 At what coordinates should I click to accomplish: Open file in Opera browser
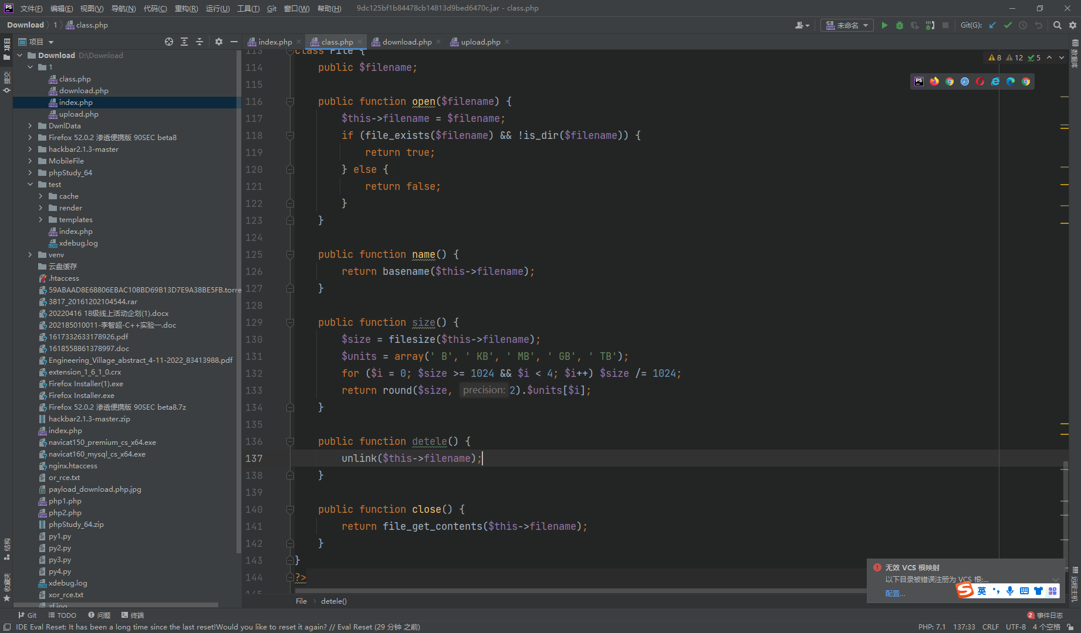click(x=980, y=81)
